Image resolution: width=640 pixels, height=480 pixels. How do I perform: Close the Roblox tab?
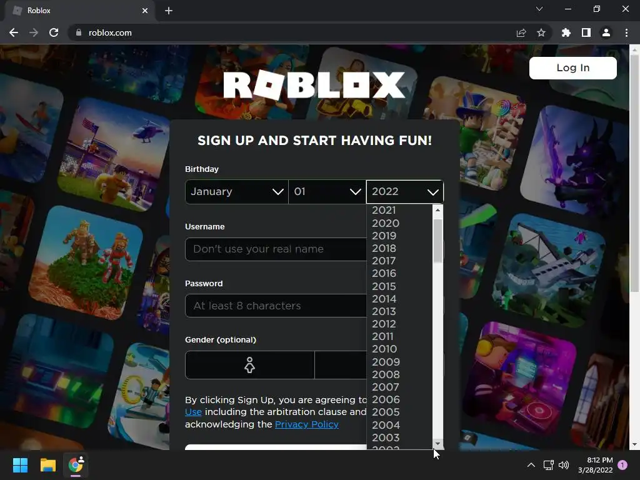click(x=145, y=11)
